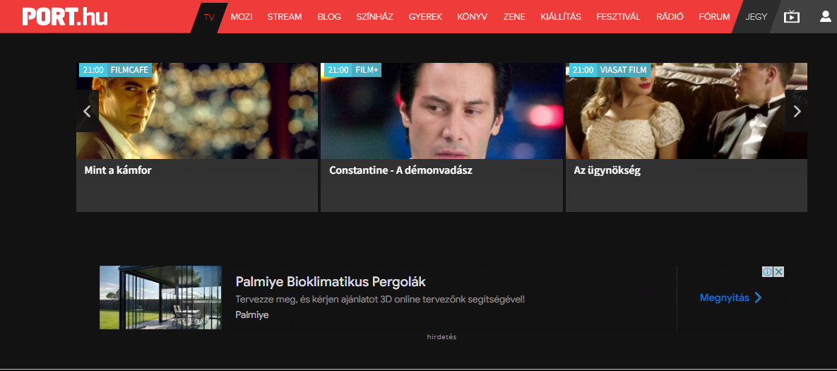Open the TV menu tab
This screenshot has width=837, height=371.
coord(209,16)
